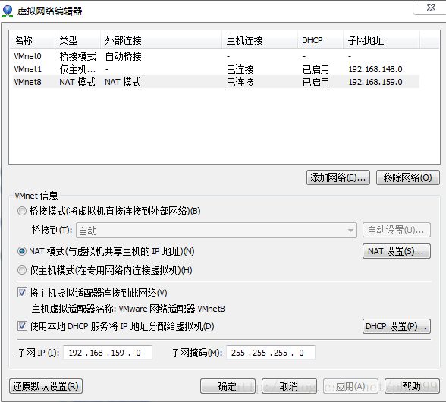Click the 类型 column header
The image size is (446, 402).
(x=77, y=40)
